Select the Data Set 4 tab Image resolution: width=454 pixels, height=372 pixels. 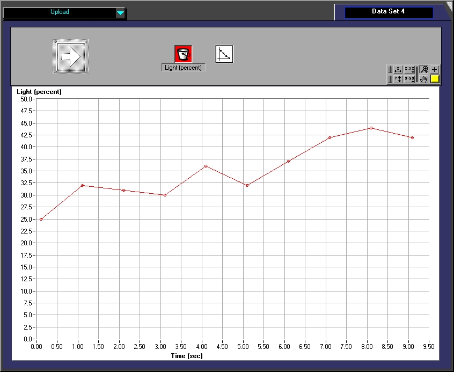pyautogui.click(x=388, y=12)
